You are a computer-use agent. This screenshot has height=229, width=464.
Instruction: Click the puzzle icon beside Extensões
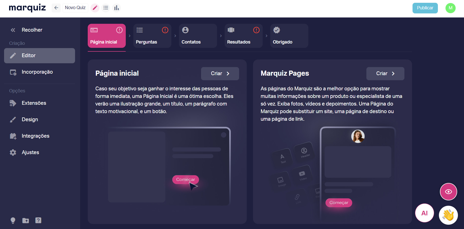pos(13,103)
